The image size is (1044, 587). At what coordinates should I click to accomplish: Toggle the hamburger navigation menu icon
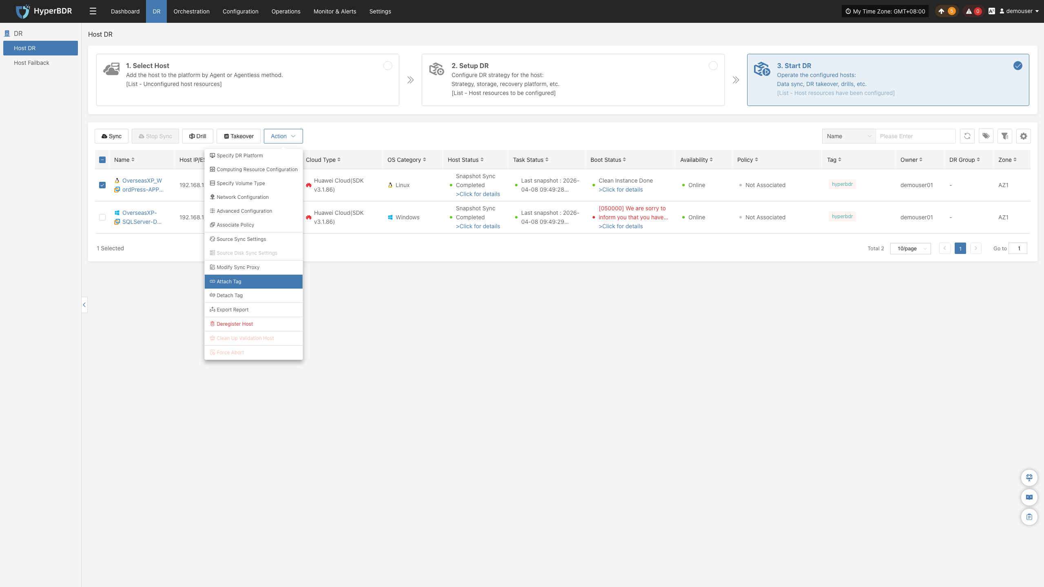click(x=93, y=11)
